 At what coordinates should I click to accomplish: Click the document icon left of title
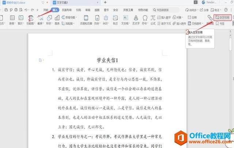click(x=41, y=60)
